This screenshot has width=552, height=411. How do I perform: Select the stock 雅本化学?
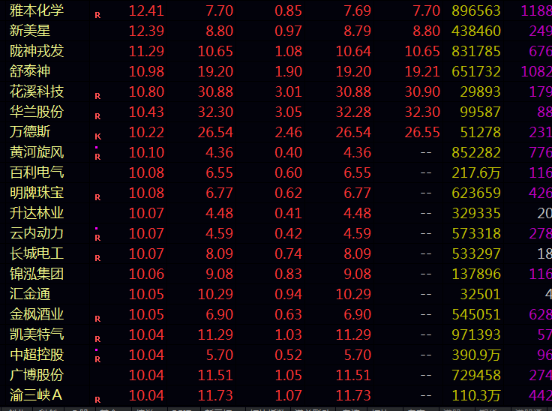tap(37, 10)
